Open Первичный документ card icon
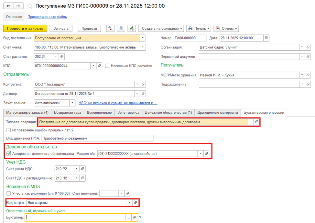The width and height of the screenshot is (315, 223). point(308,56)
